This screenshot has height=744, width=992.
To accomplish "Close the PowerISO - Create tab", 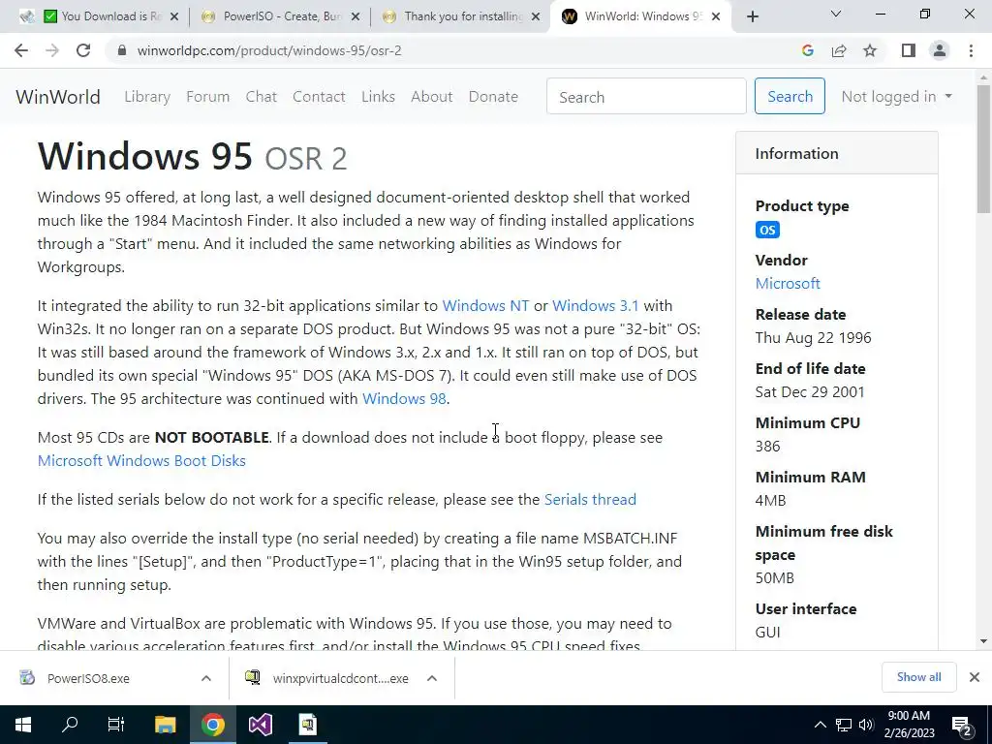I will coord(355,16).
